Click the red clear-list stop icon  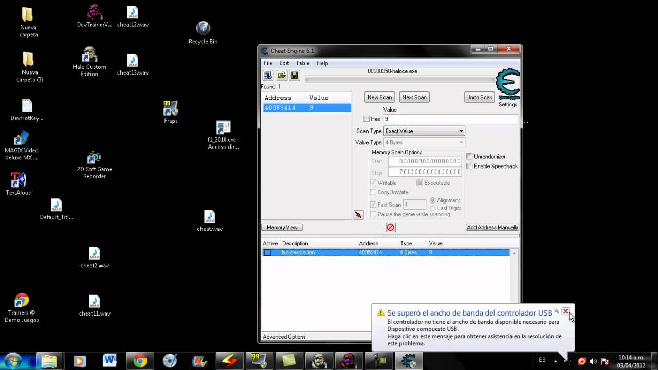(390, 227)
